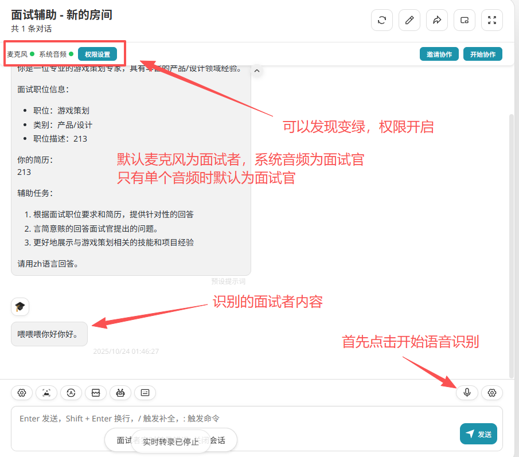Click the 邀请协作 button
Screen dimensions: 519x457
(439, 54)
